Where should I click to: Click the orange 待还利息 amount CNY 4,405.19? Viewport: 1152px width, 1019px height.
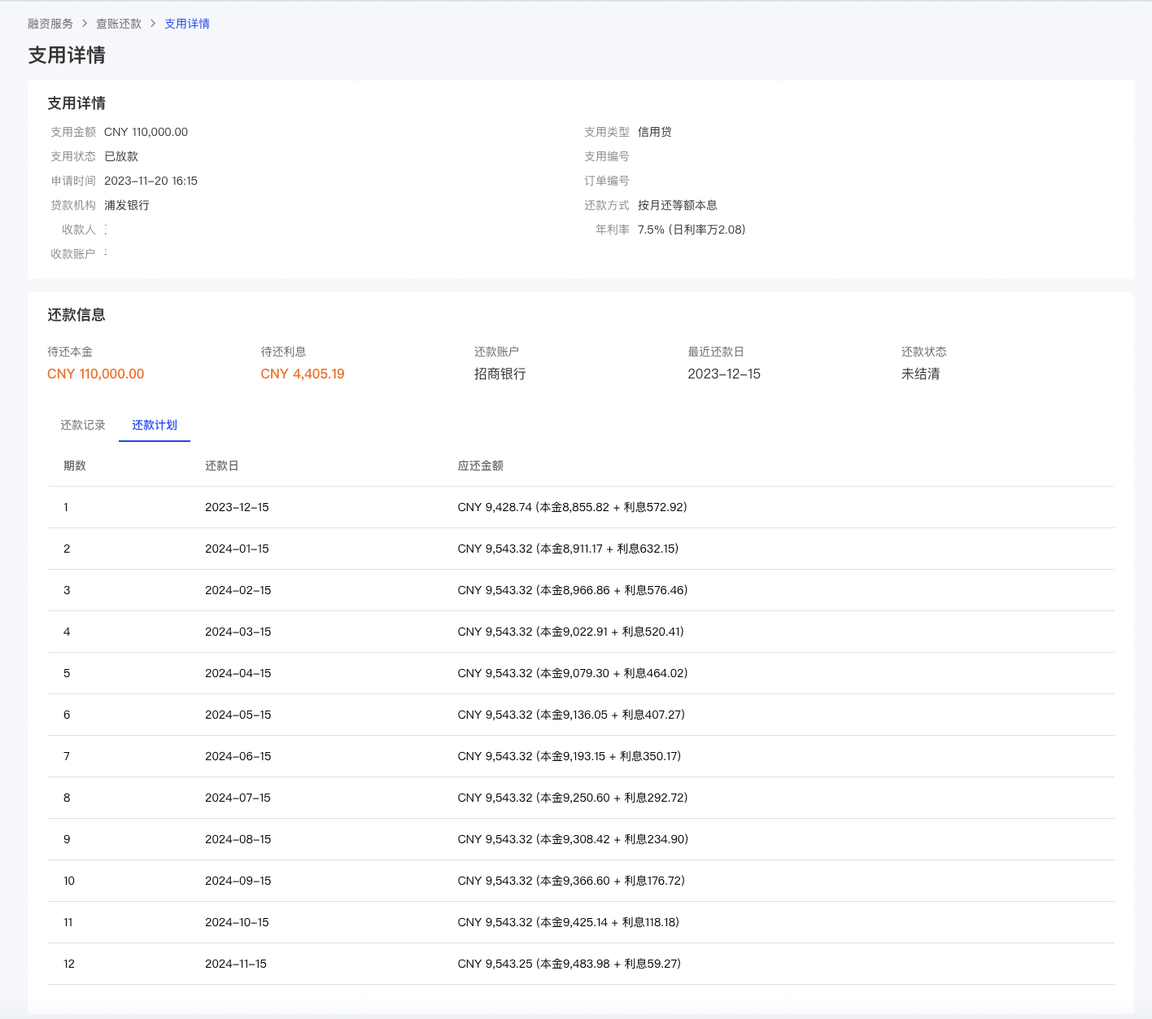(303, 374)
